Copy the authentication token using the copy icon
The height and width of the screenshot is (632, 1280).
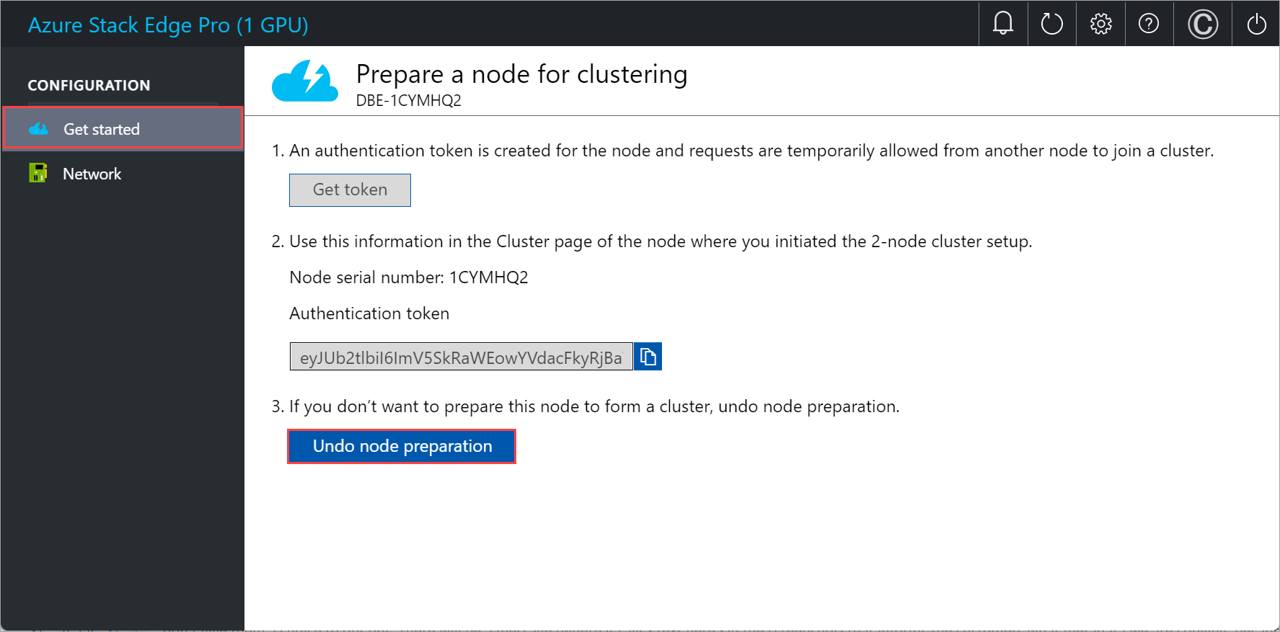(x=647, y=356)
